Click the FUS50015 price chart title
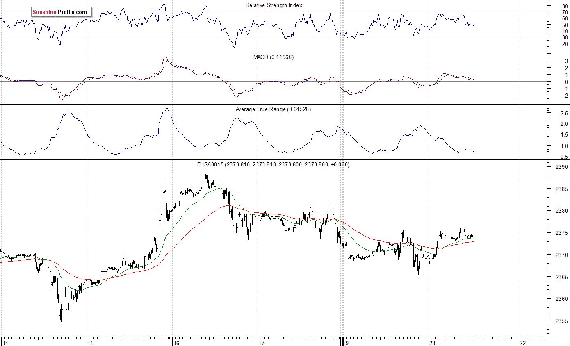 tap(273, 164)
